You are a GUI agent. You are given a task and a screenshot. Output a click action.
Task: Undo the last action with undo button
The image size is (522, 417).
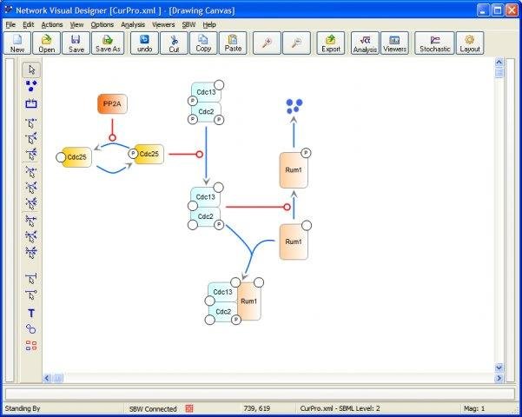pyautogui.click(x=144, y=43)
